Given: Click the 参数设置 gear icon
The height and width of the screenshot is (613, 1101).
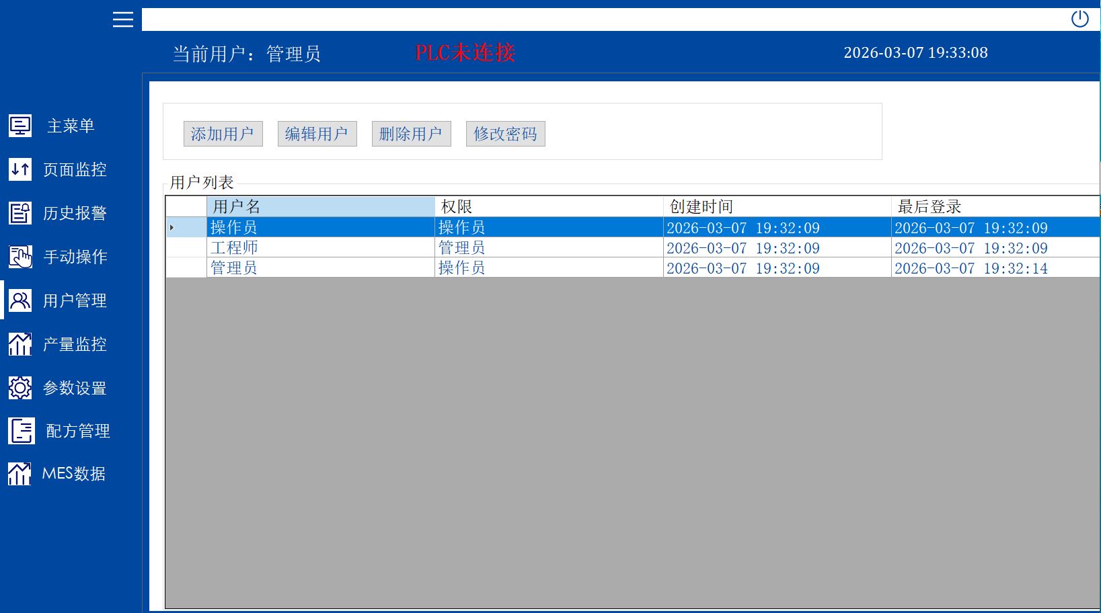Looking at the screenshot, I should click(x=20, y=388).
